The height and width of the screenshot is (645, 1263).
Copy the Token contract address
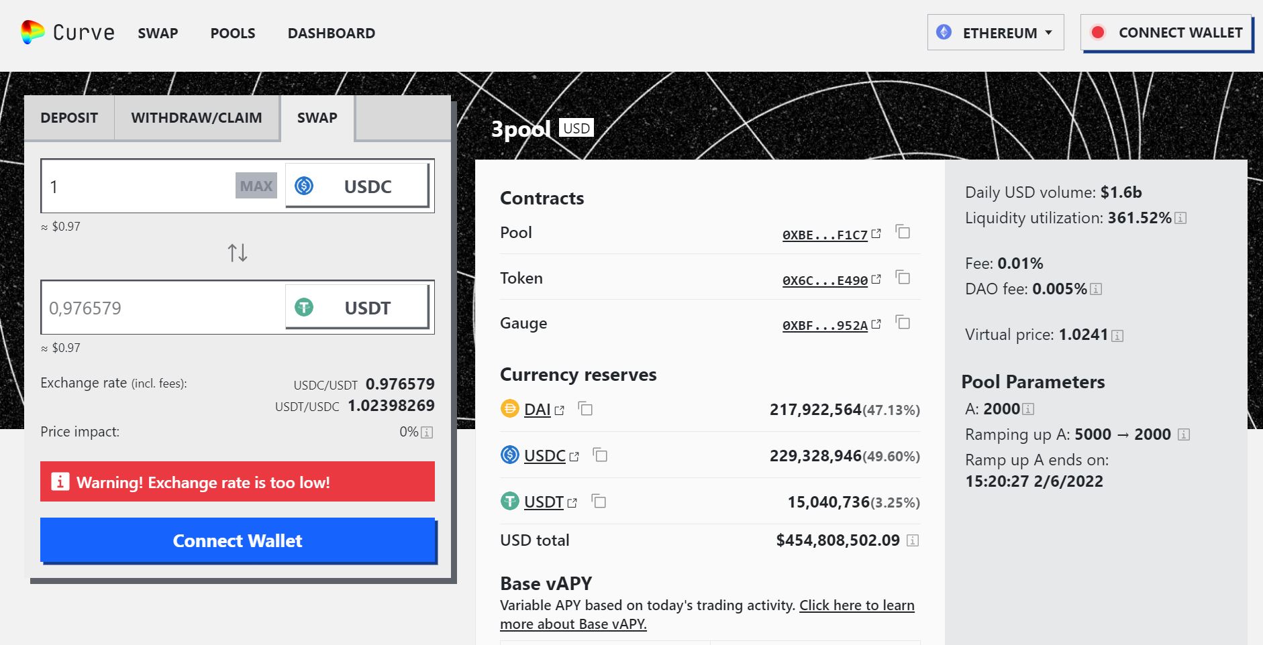click(x=903, y=278)
